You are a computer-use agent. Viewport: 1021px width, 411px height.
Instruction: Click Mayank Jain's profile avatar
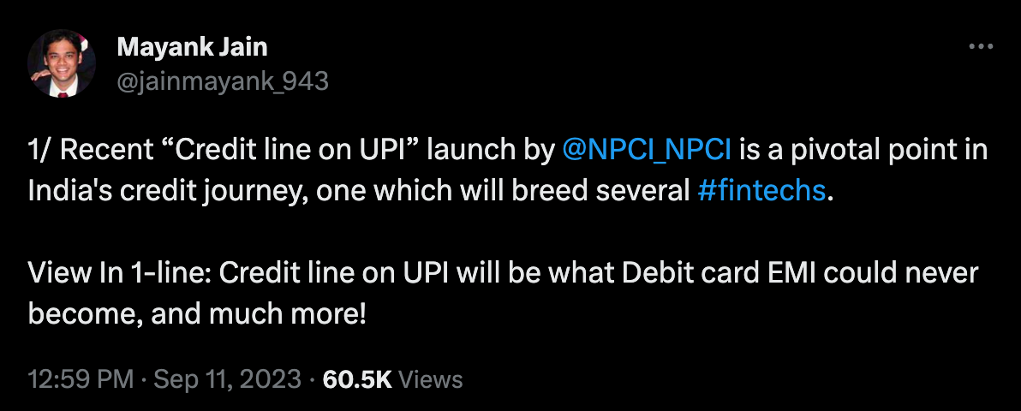click(x=61, y=64)
